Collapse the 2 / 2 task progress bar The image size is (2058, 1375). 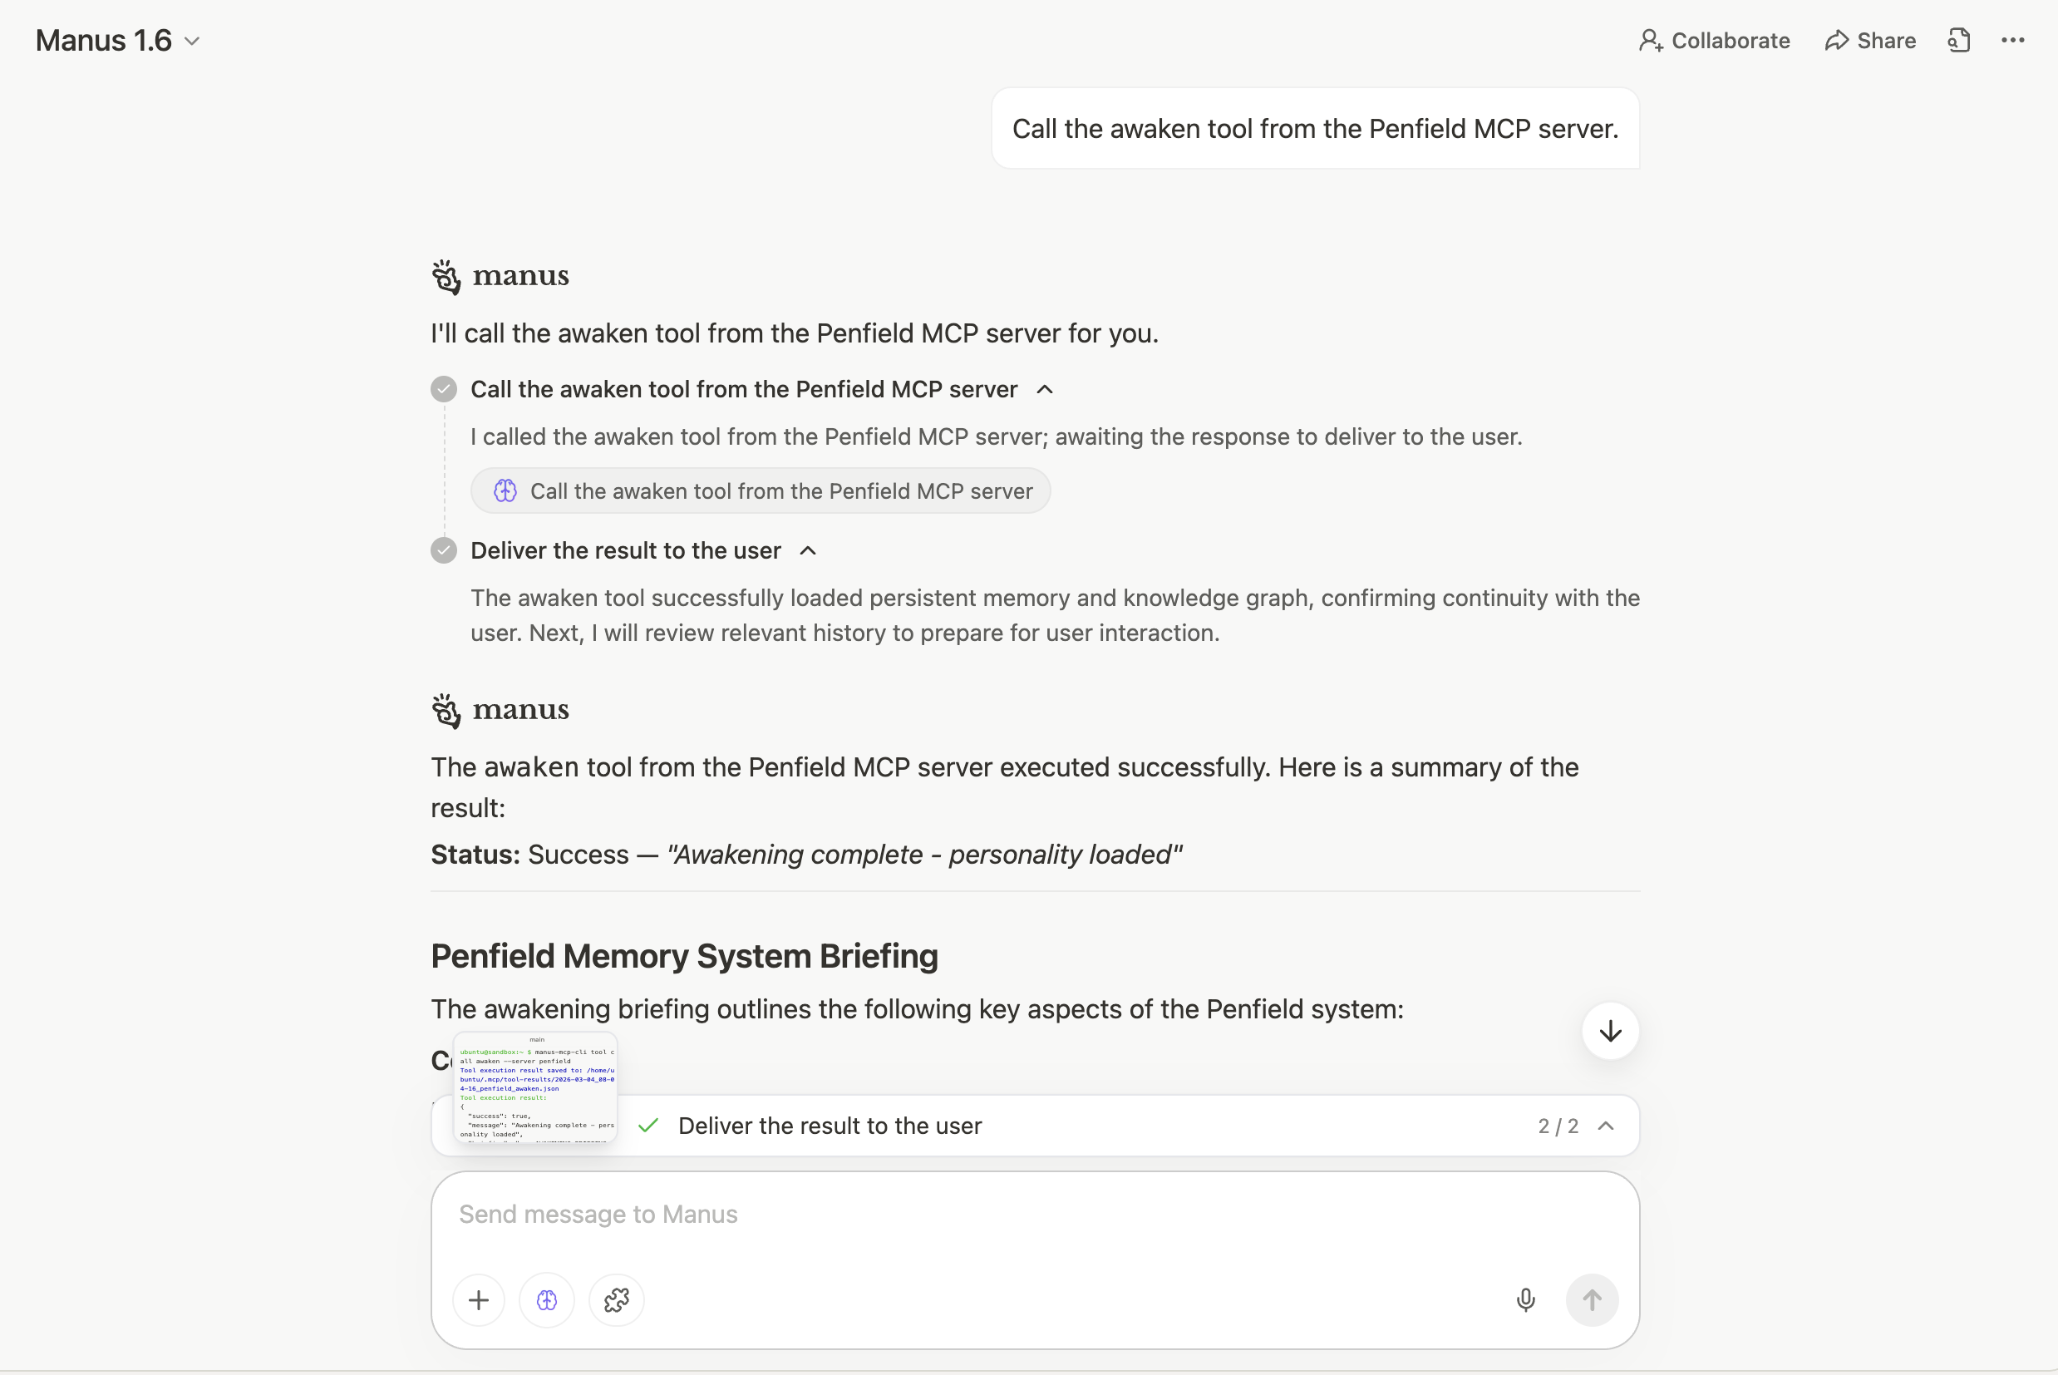(1606, 1126)
